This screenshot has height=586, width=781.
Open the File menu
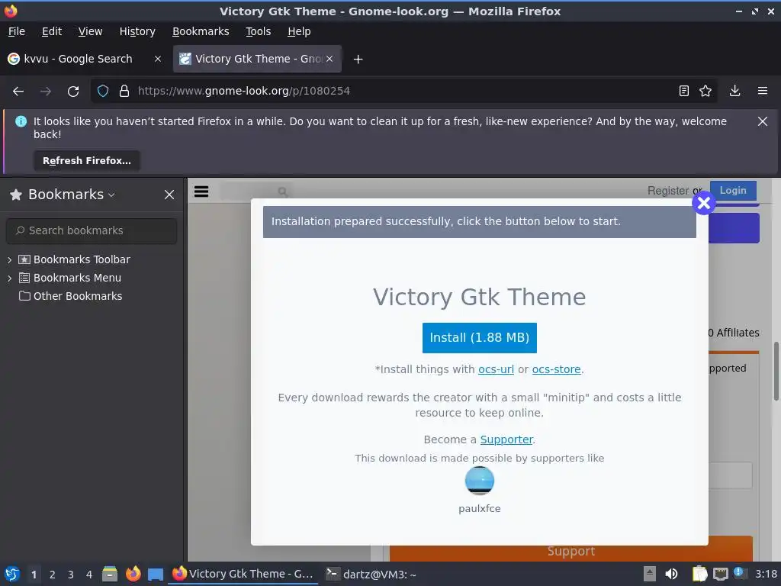pyautogui.click(x=17, y=31)
